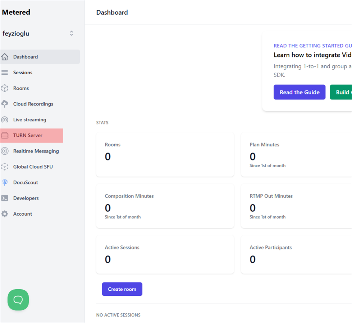Click the Realtime Messaging circle icon
This screenshot has height=323, width=352.
coord(5,151)
